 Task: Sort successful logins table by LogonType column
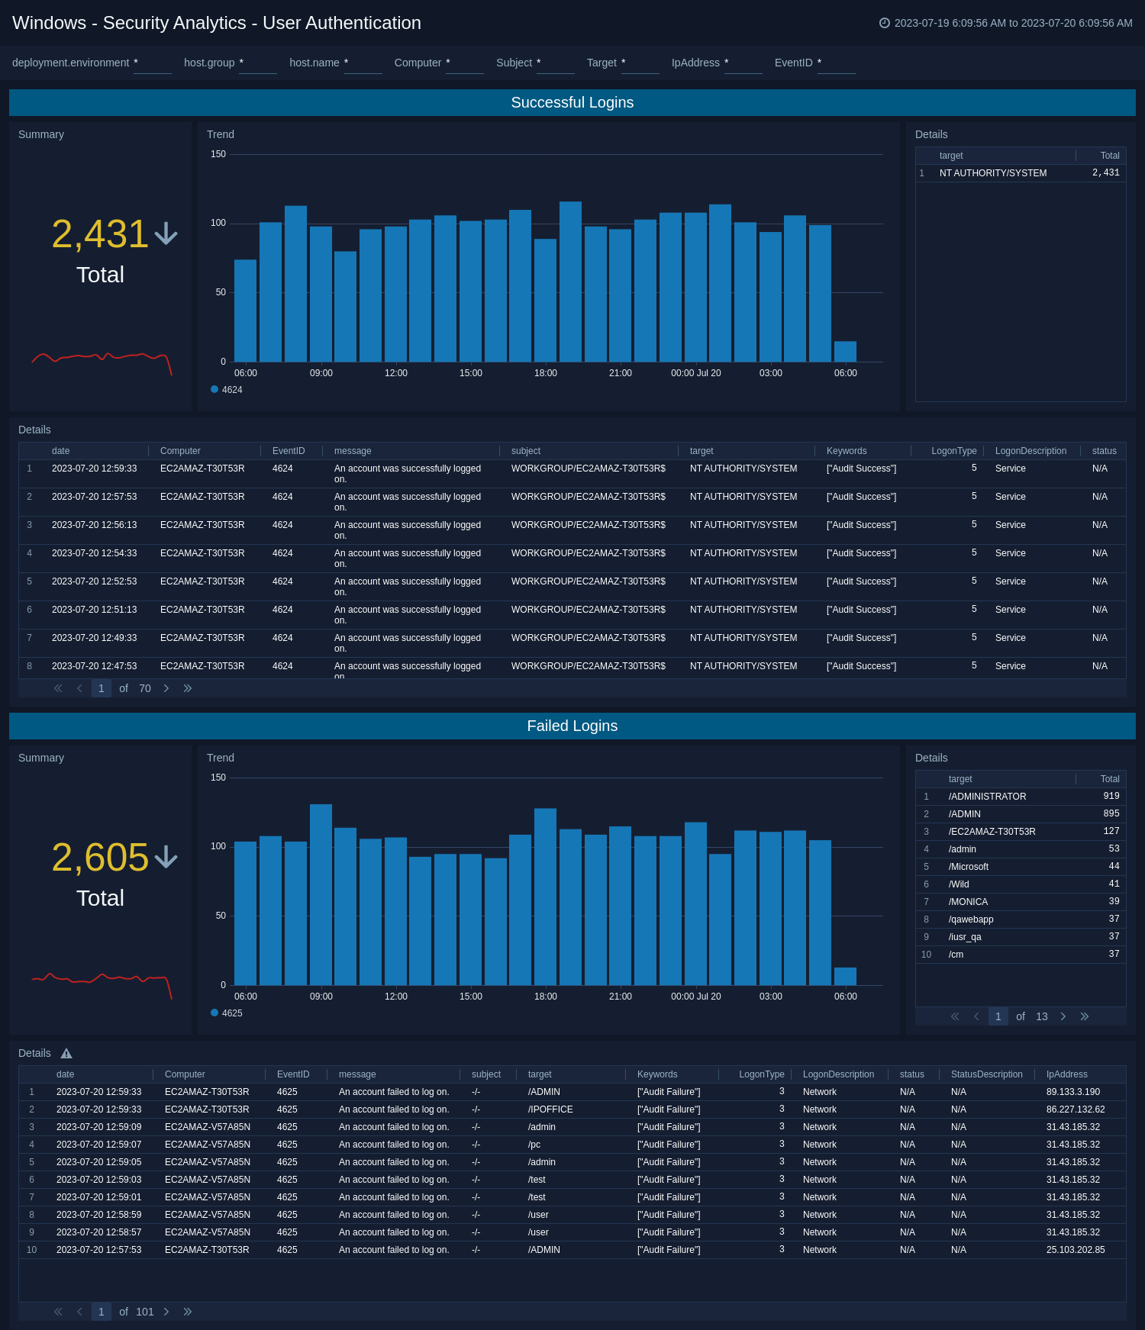(954, 451)
